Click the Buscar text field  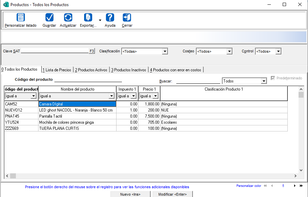tap(198, 81)
